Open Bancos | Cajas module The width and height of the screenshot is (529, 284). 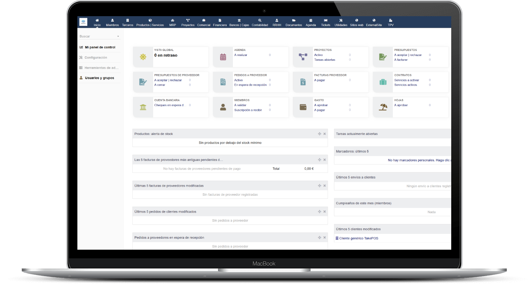pyautogui.click(x=239, y=22)
